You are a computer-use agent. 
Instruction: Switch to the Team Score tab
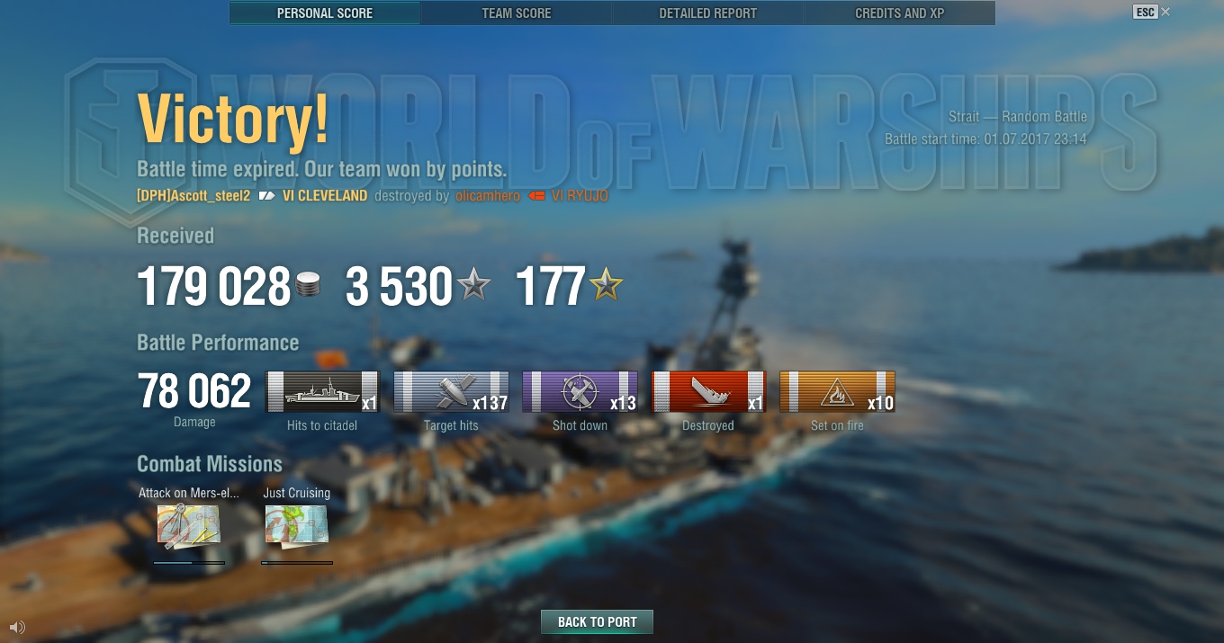pyautogui.click(x=517, y=13)
